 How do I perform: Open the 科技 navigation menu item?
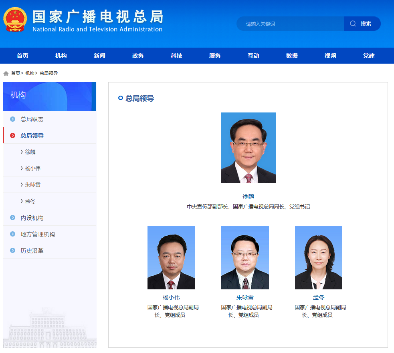(x=176, y=56)
